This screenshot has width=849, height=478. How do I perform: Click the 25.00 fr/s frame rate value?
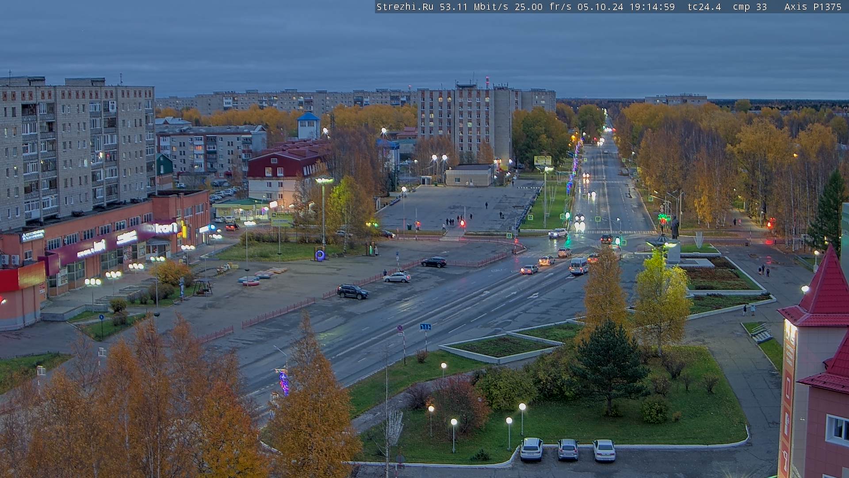[x=543, y=7]
